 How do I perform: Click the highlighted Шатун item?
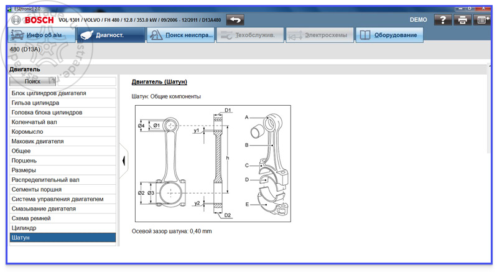pos(63,237)
